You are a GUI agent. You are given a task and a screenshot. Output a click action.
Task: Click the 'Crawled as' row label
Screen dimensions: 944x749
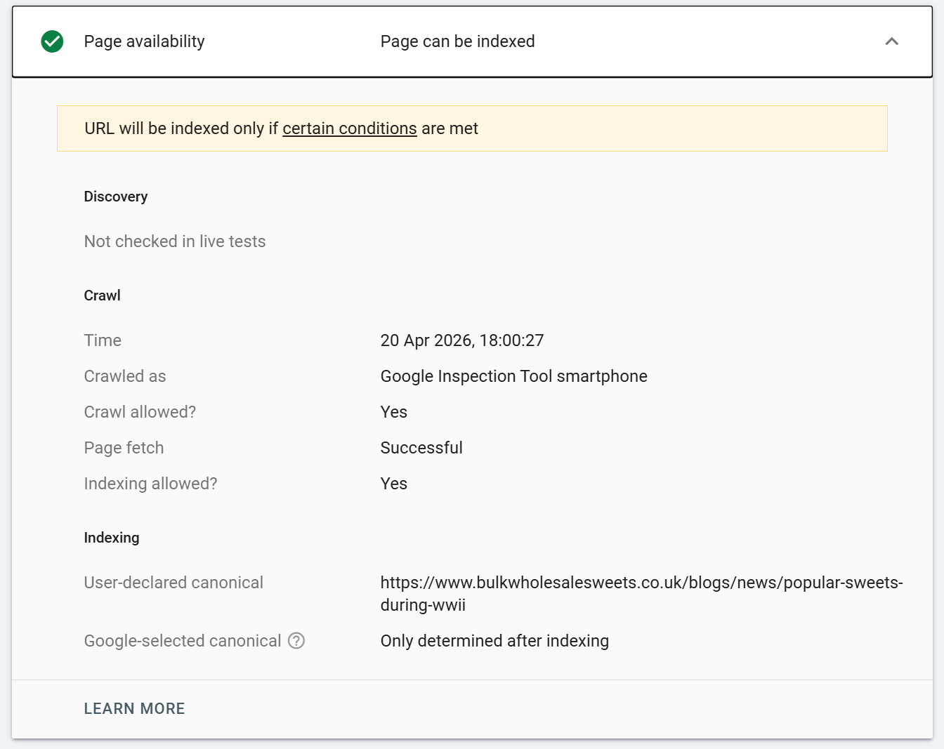[125, 376]
